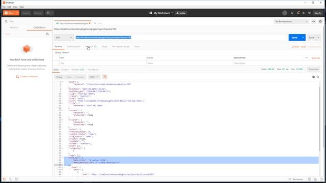Image resolution: width=326 pixels, height=183 pixels.
Task: Click the Create a collection link
Action: (27, 77)
